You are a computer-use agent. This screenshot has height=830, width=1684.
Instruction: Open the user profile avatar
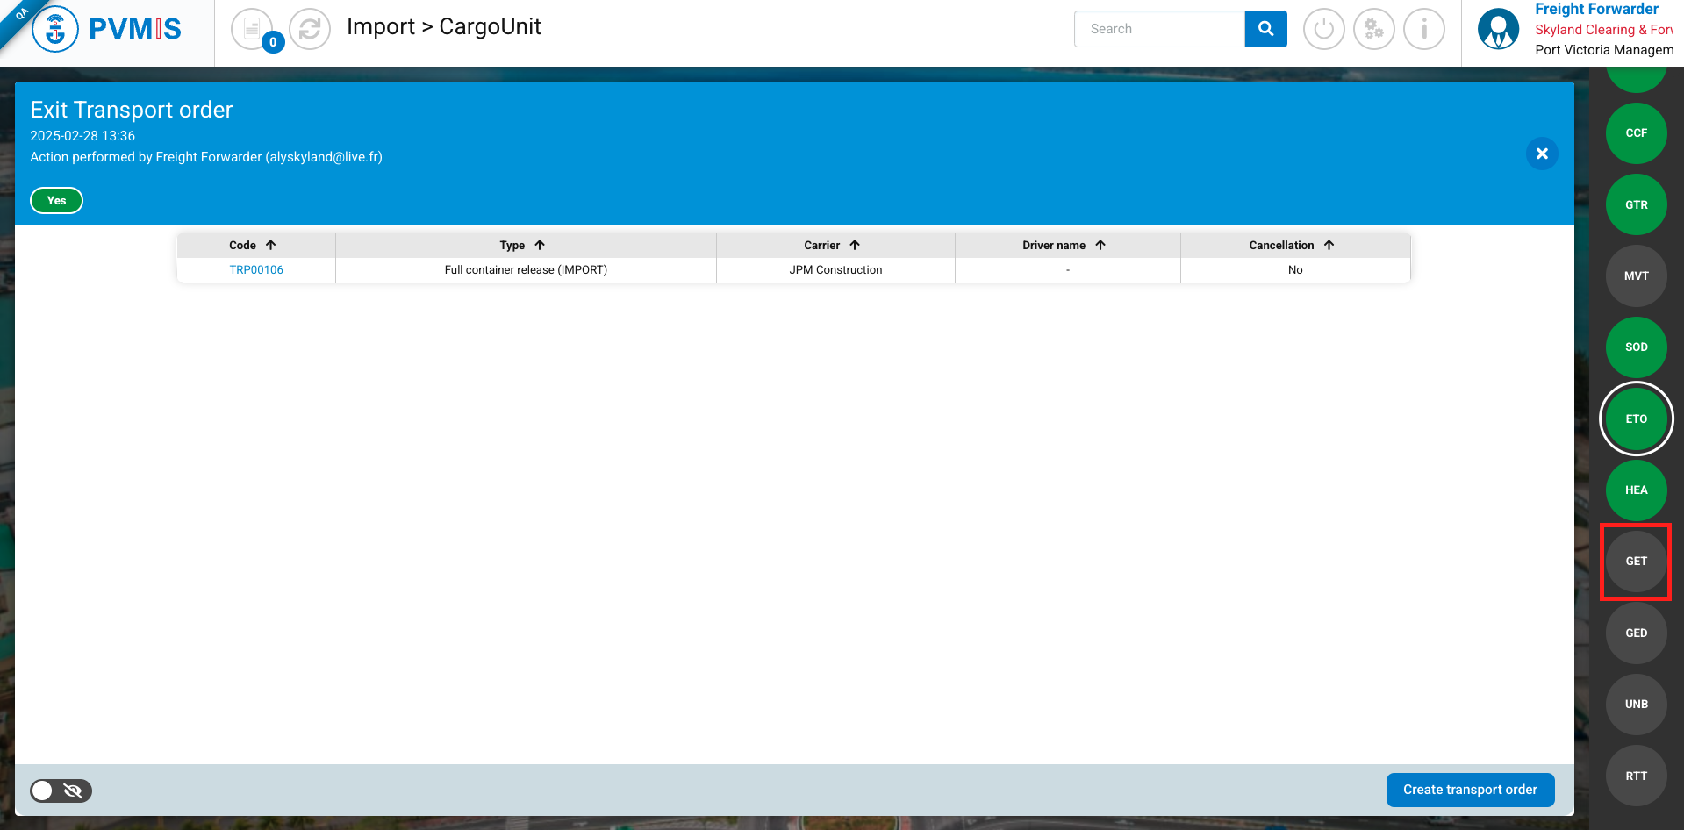pyautogui.click(x=1498, y=29)
